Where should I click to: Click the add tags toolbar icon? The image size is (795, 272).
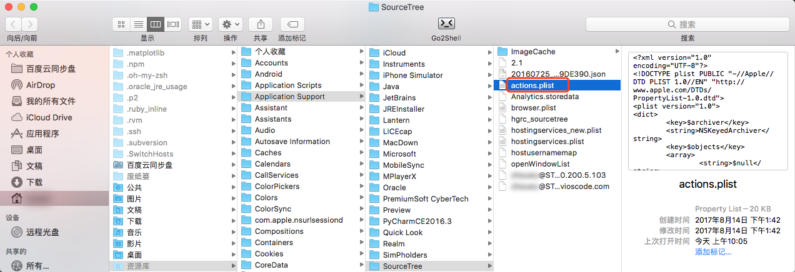click(292, 24)
